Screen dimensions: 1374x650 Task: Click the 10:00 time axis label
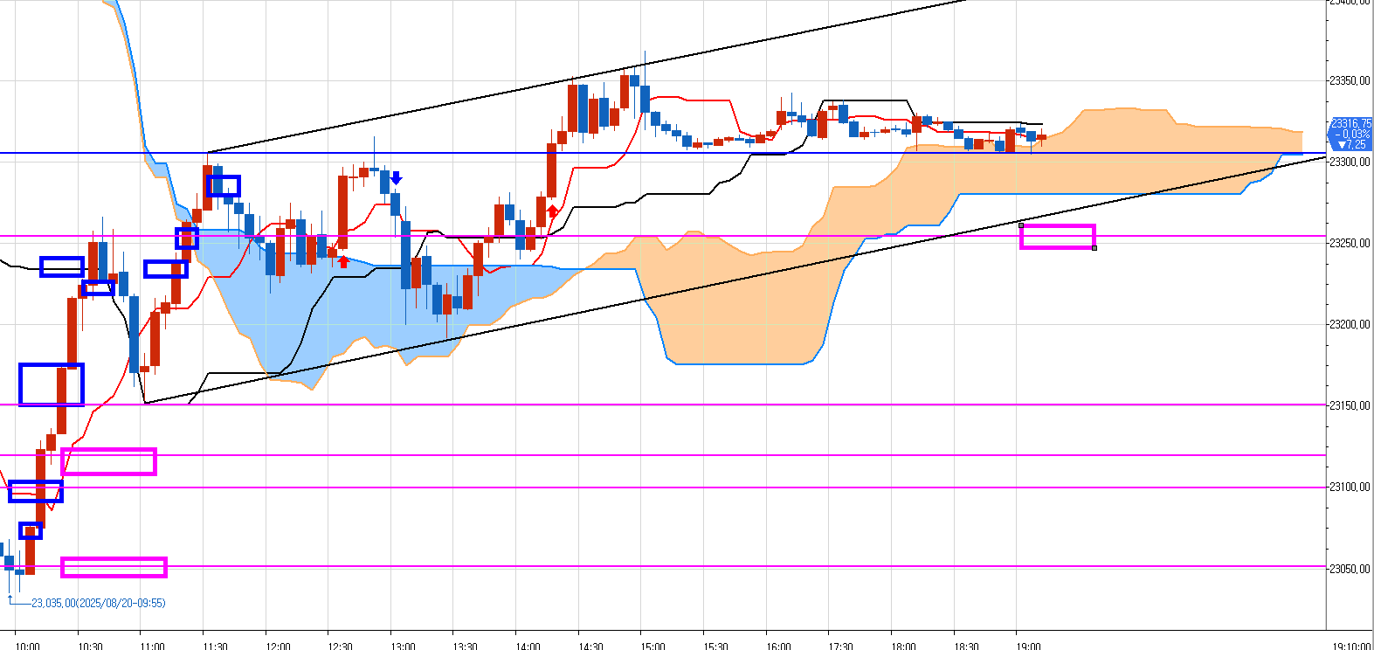point(28,646)
